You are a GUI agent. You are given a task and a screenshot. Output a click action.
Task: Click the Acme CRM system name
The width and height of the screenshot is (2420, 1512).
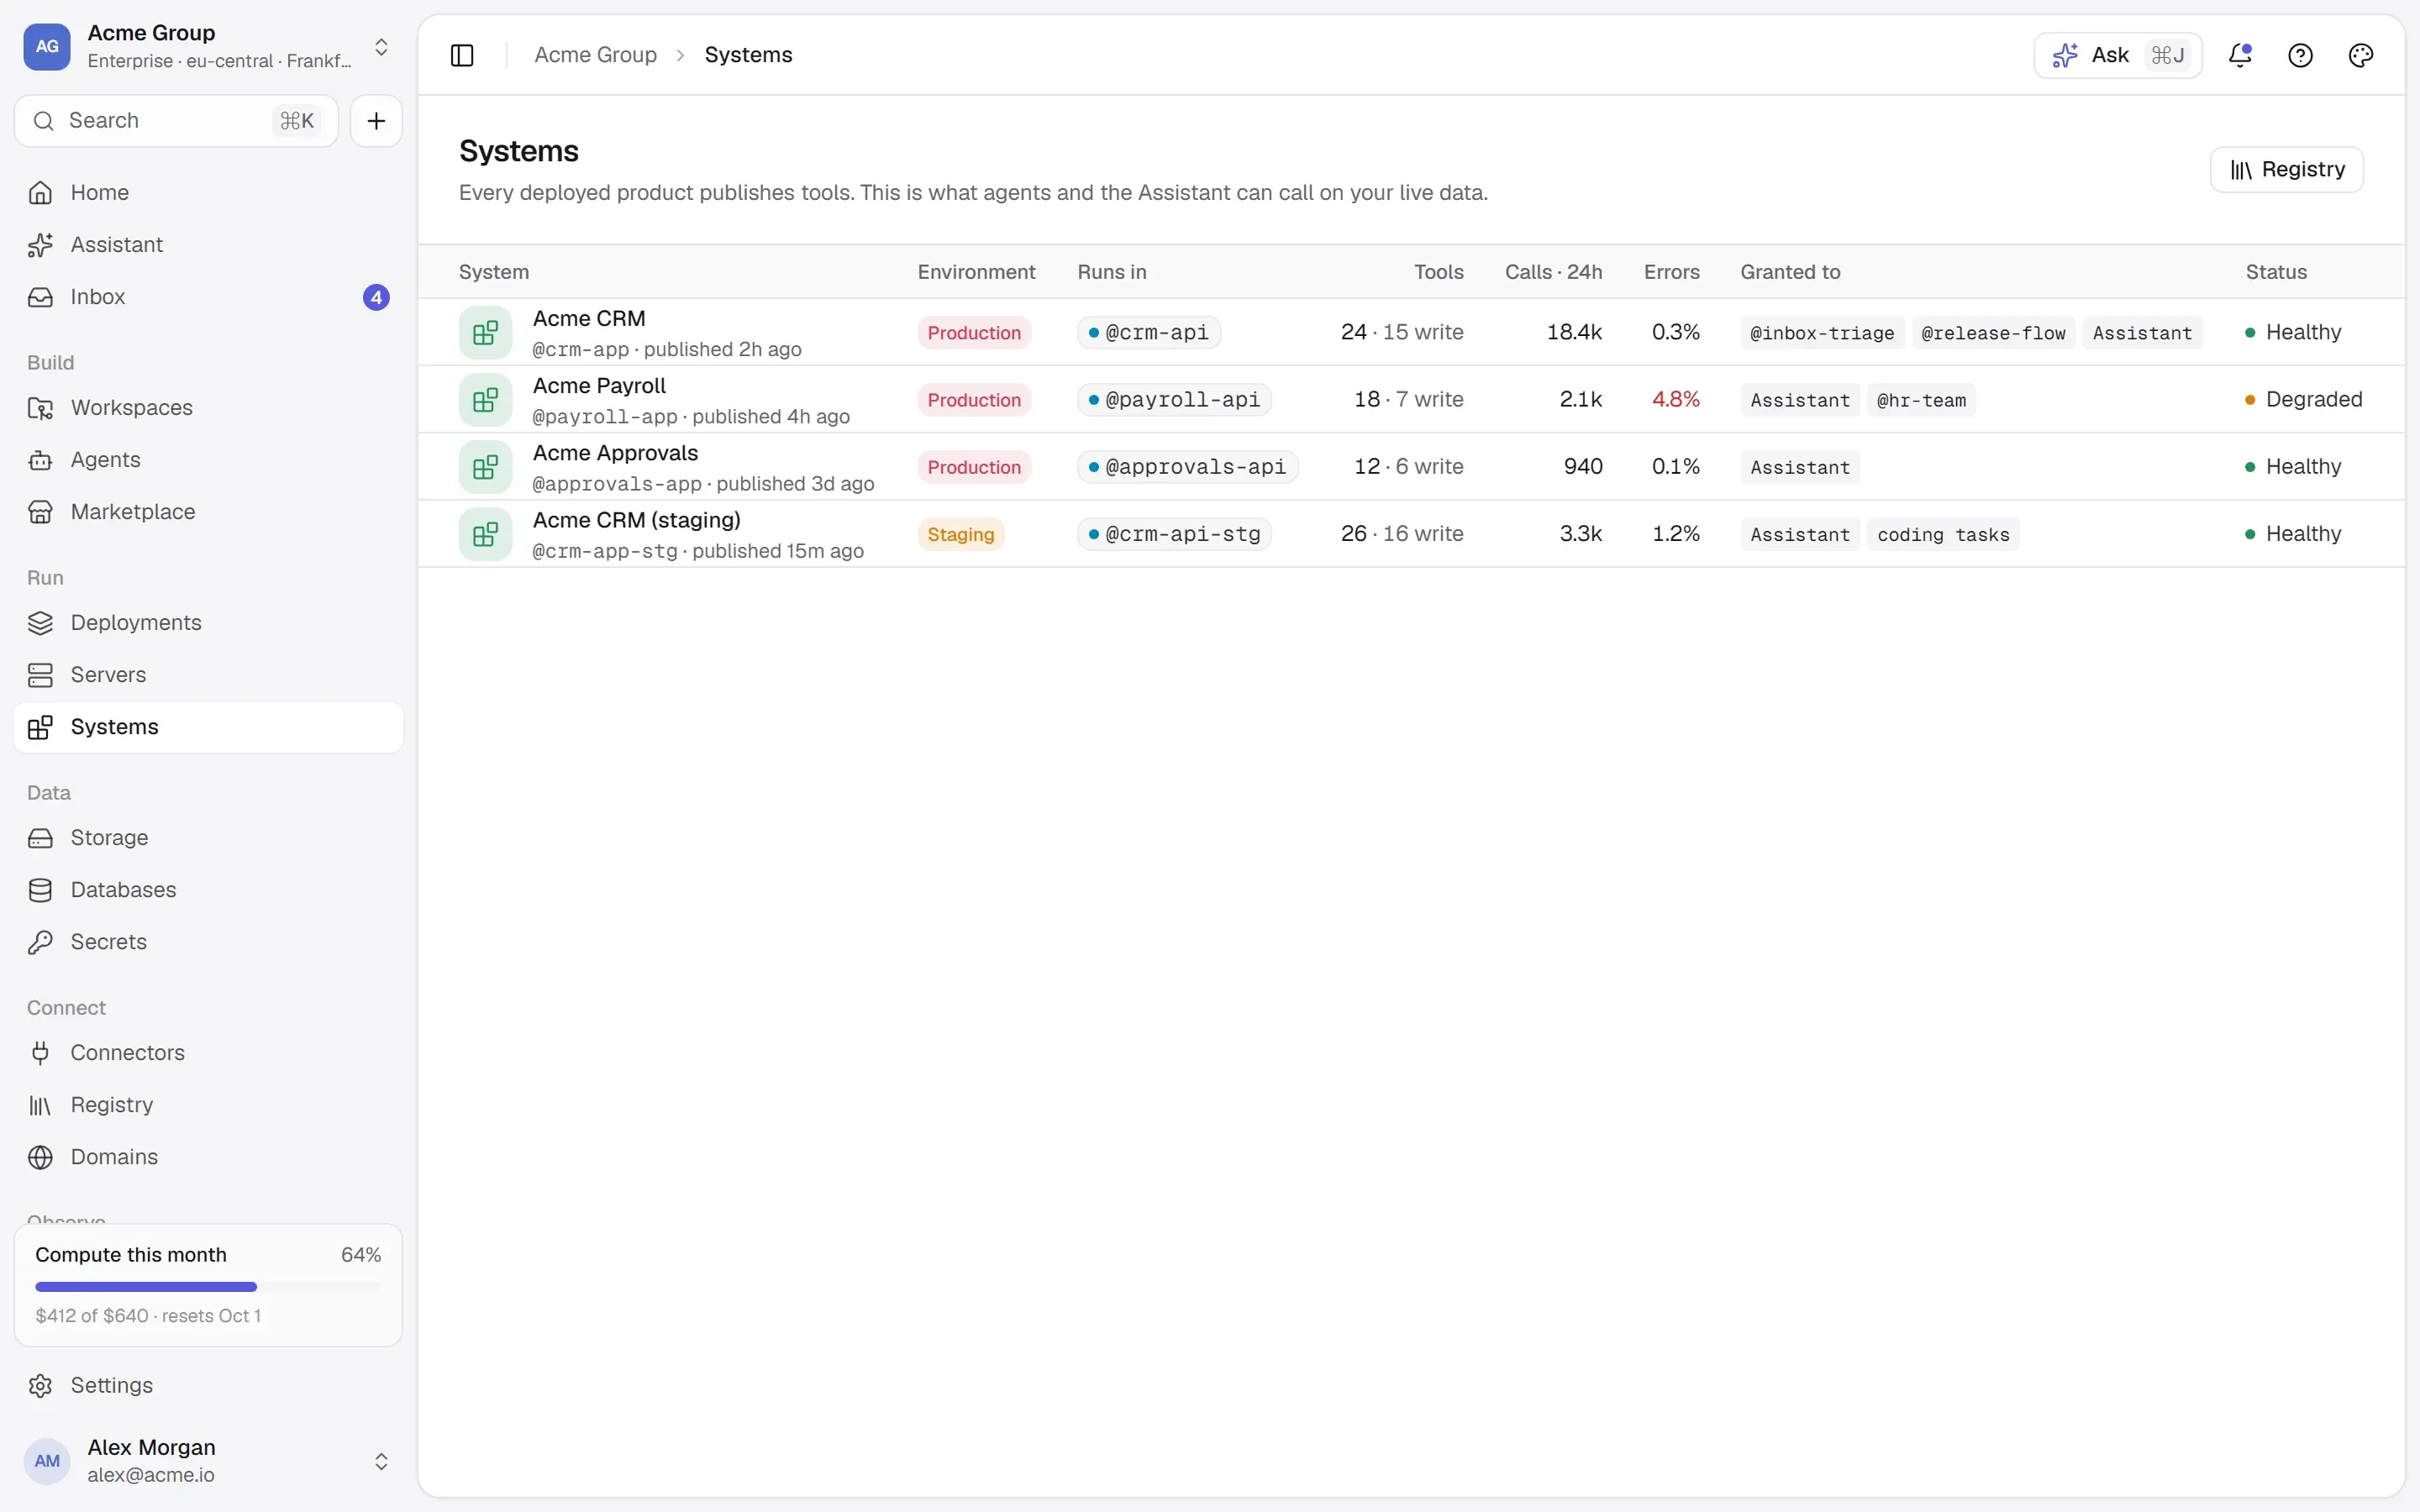point(589,319)
